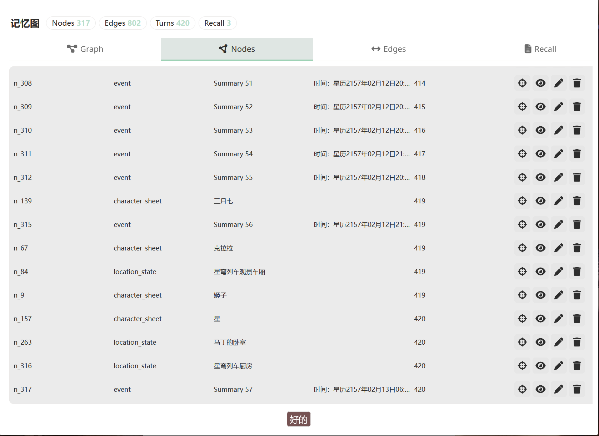
Task: Delete Summary 55 node
Action: tap(577, 177)
